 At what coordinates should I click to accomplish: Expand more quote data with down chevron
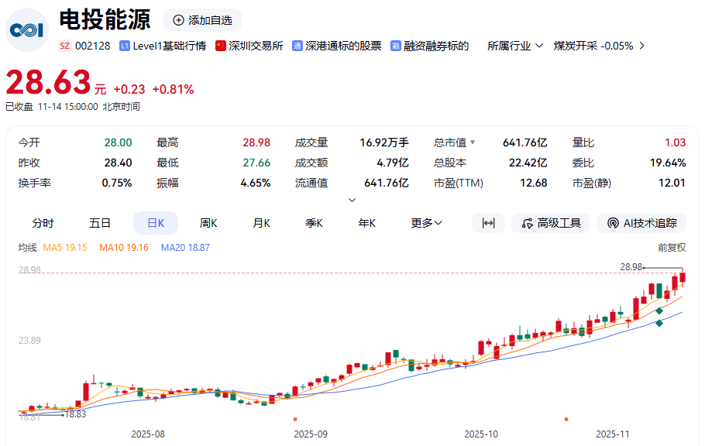352,200
